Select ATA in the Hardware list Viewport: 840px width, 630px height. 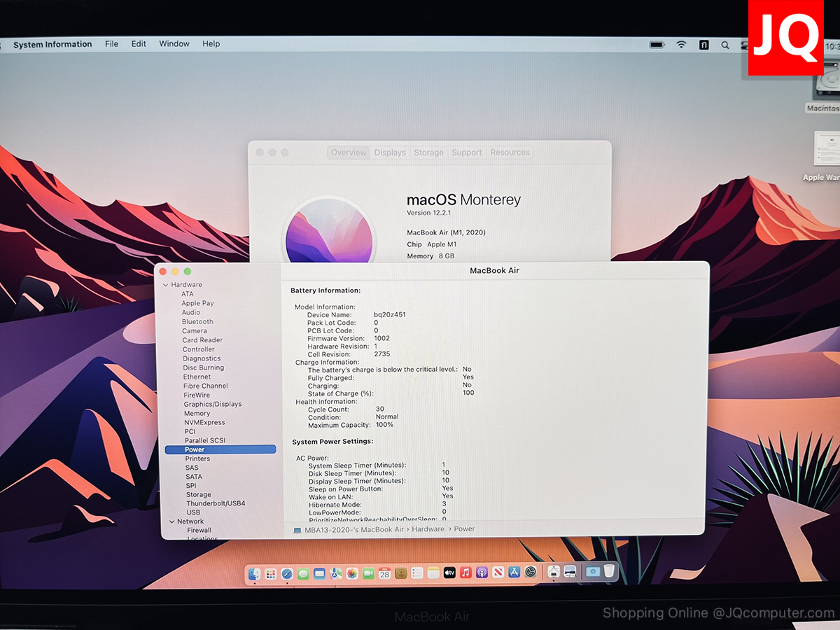[x=188, y=294]
